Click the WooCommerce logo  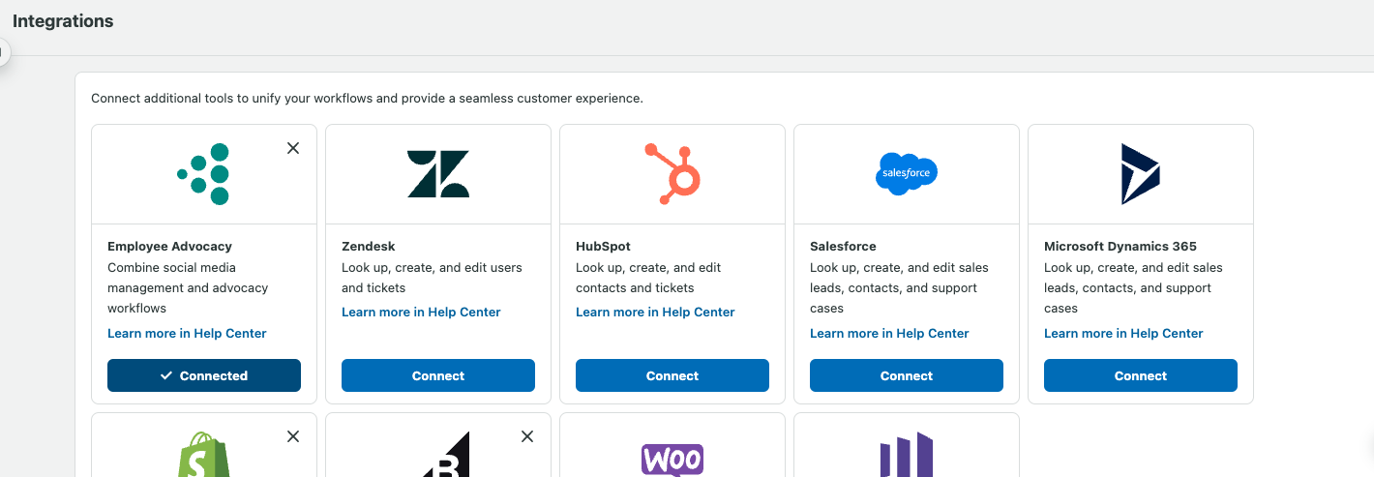tap(672, 459)
